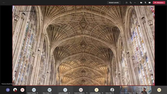Select the AF participant avatar

point(22,90)
